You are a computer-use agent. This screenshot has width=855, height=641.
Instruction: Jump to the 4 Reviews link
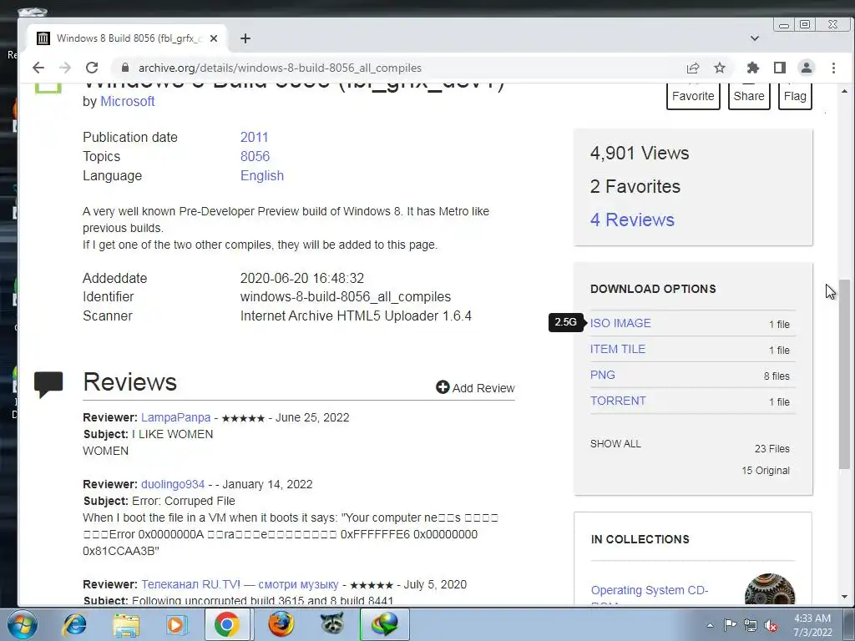pyautogui.click(x=632, y=220)
